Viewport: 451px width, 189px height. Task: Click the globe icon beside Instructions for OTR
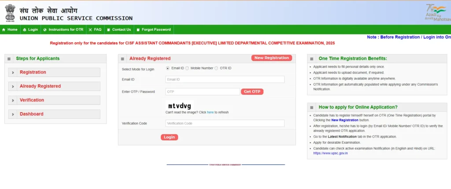(x=45, y=29)
